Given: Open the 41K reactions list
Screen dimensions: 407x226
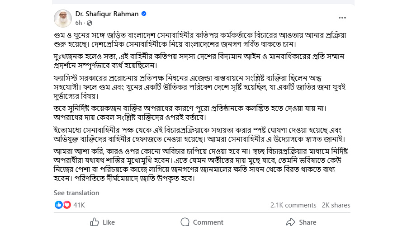Looking at the screenshot, I should point(79,205).
